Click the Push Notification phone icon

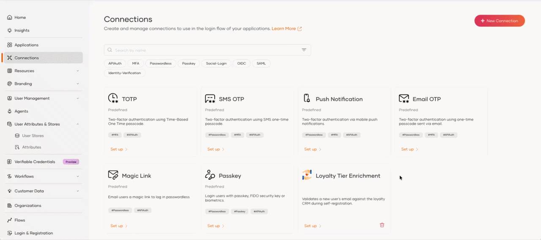(307, 98)
